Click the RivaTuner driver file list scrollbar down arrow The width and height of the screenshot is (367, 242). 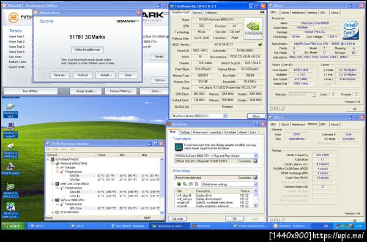point(256,206)
